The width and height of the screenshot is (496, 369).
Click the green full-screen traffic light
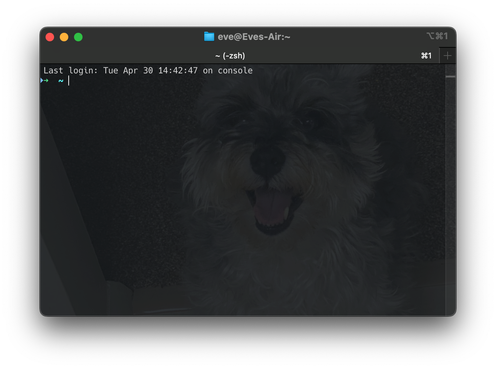78,37
